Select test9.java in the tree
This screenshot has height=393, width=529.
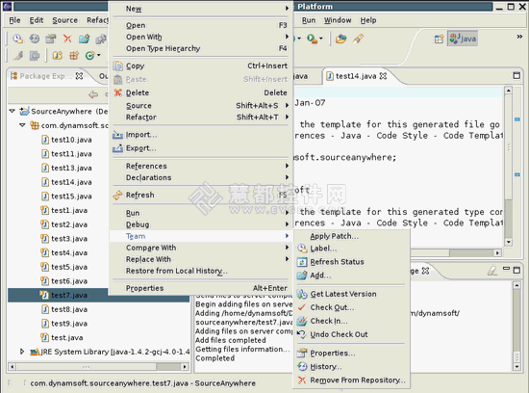[x=69, y=324]
